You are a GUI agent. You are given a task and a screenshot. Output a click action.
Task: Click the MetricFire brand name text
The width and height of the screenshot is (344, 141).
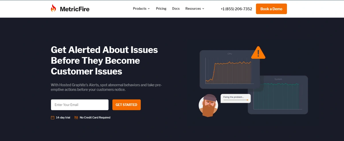coord(75,9)
